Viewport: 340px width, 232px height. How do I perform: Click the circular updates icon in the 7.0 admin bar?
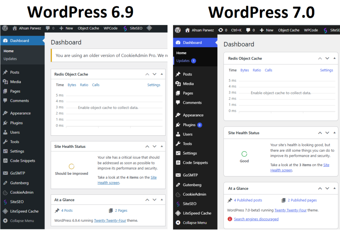[x=221, y=30]
